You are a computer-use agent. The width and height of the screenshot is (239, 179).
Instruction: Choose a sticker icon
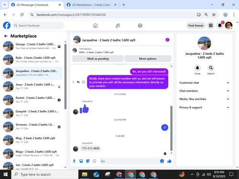[x=88, y=161]
